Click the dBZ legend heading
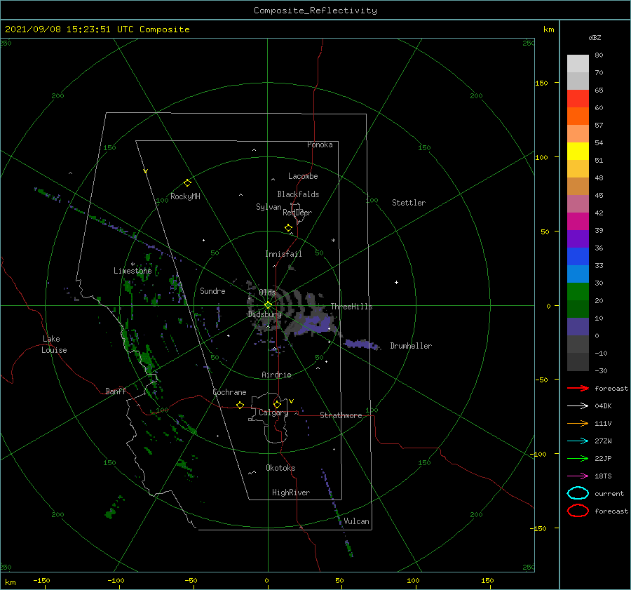Viewport: 631px width, 590px height. 595,37
